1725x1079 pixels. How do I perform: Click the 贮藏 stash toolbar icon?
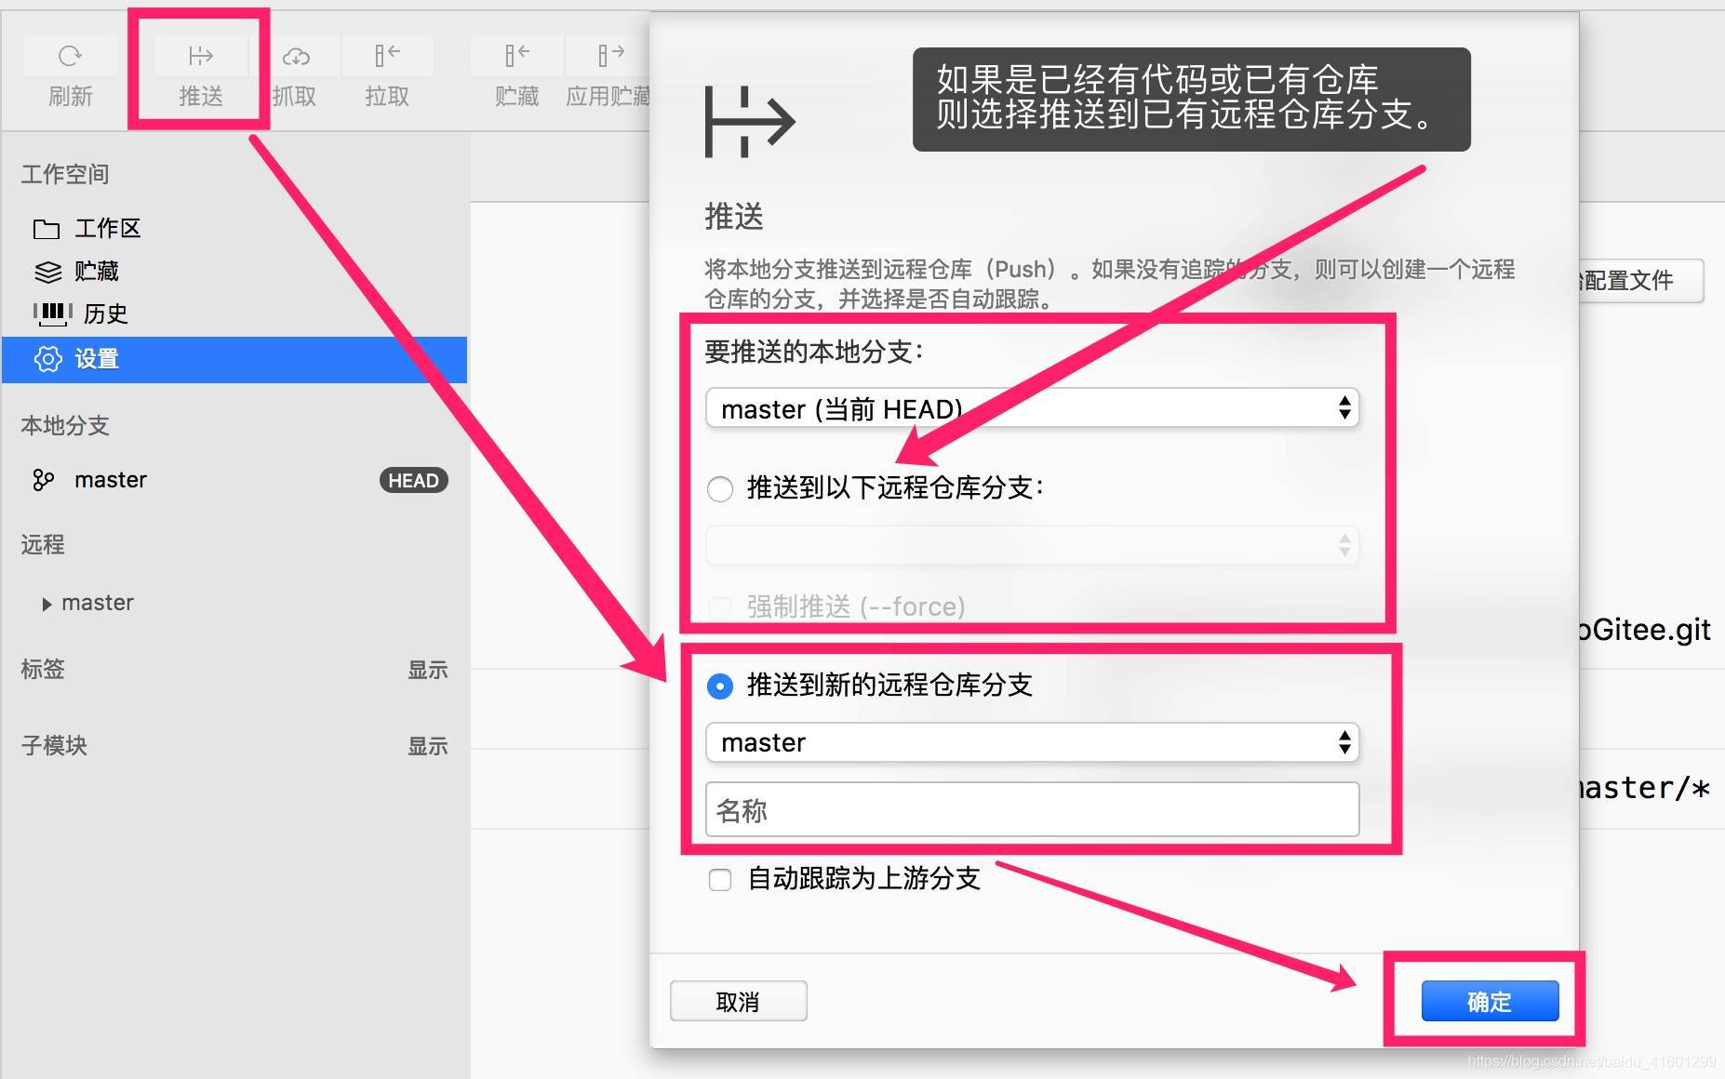click(x=516, y=56)
